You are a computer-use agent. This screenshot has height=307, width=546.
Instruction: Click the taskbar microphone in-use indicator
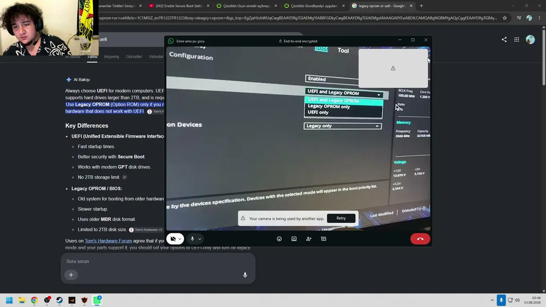tap(501, 300)
